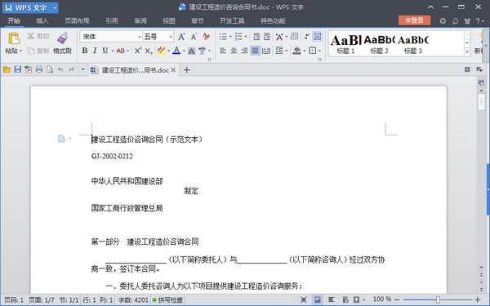Click the Paste clipboard icon

tap(13, 38)
